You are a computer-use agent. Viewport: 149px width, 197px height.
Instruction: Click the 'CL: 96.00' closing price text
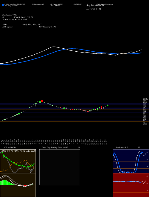tap(55, 5)
